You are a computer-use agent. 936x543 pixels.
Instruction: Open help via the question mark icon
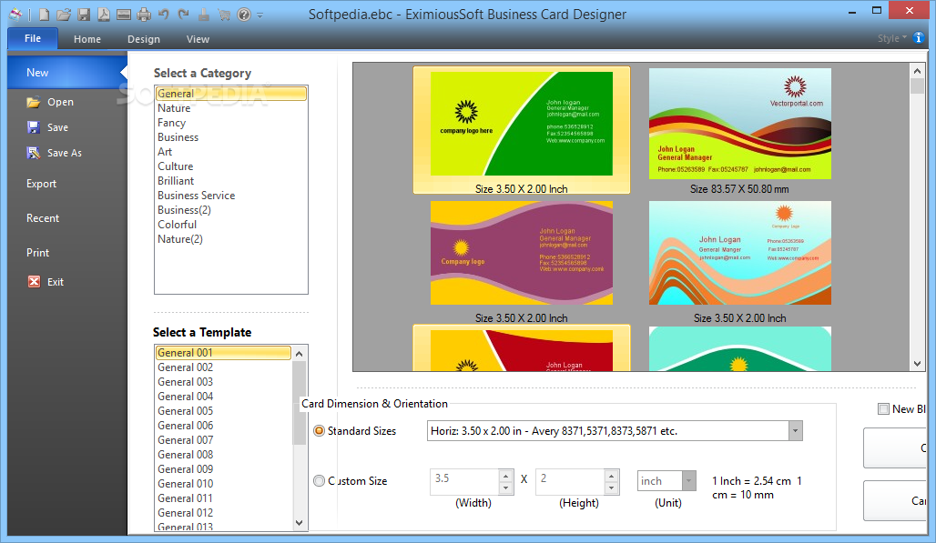point(244,15)
